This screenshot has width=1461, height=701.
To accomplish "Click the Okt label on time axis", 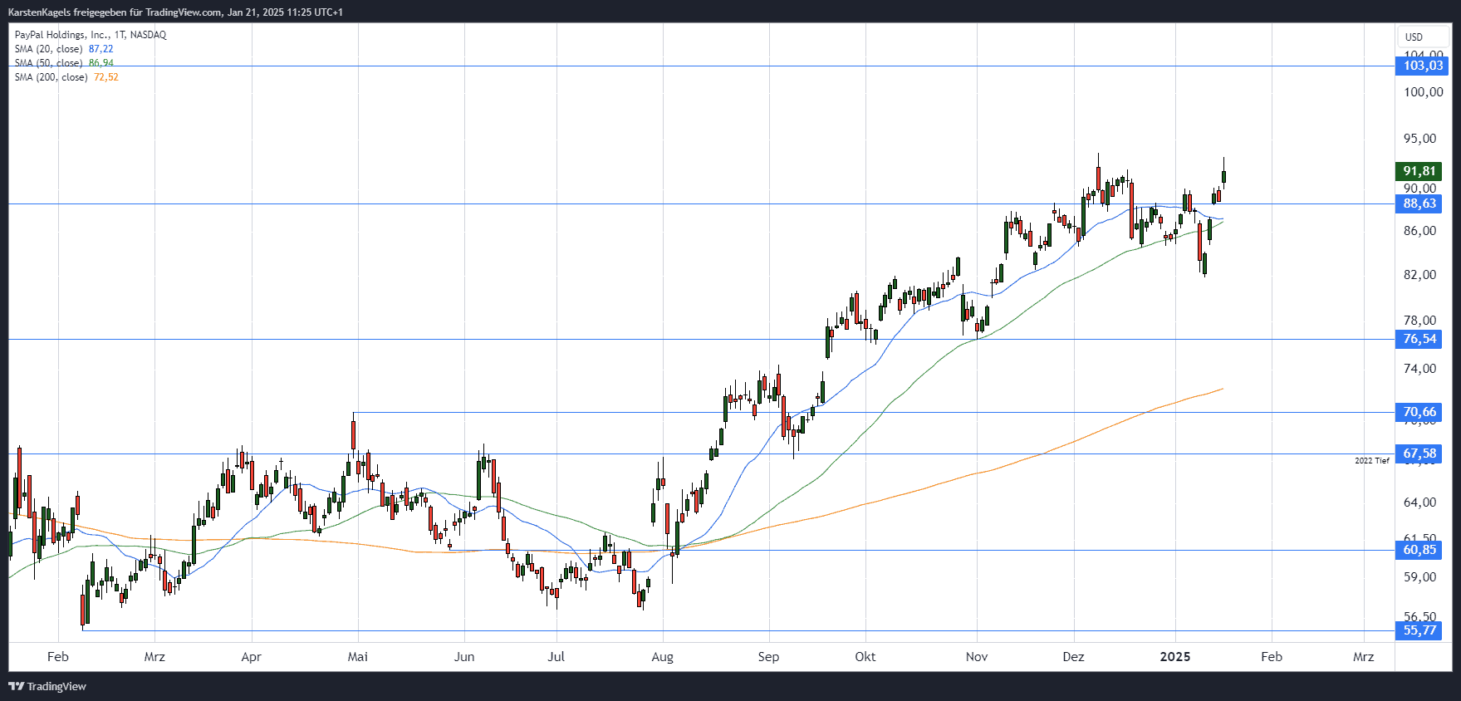I will [x=865, y=657].
